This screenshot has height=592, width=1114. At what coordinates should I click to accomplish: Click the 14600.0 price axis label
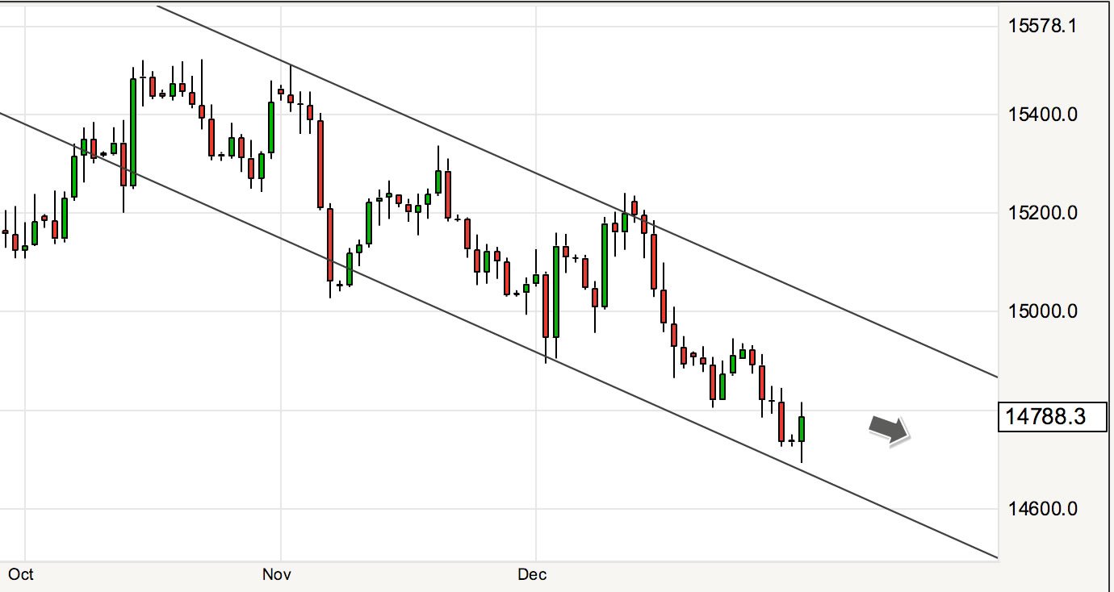(1042, 509)
